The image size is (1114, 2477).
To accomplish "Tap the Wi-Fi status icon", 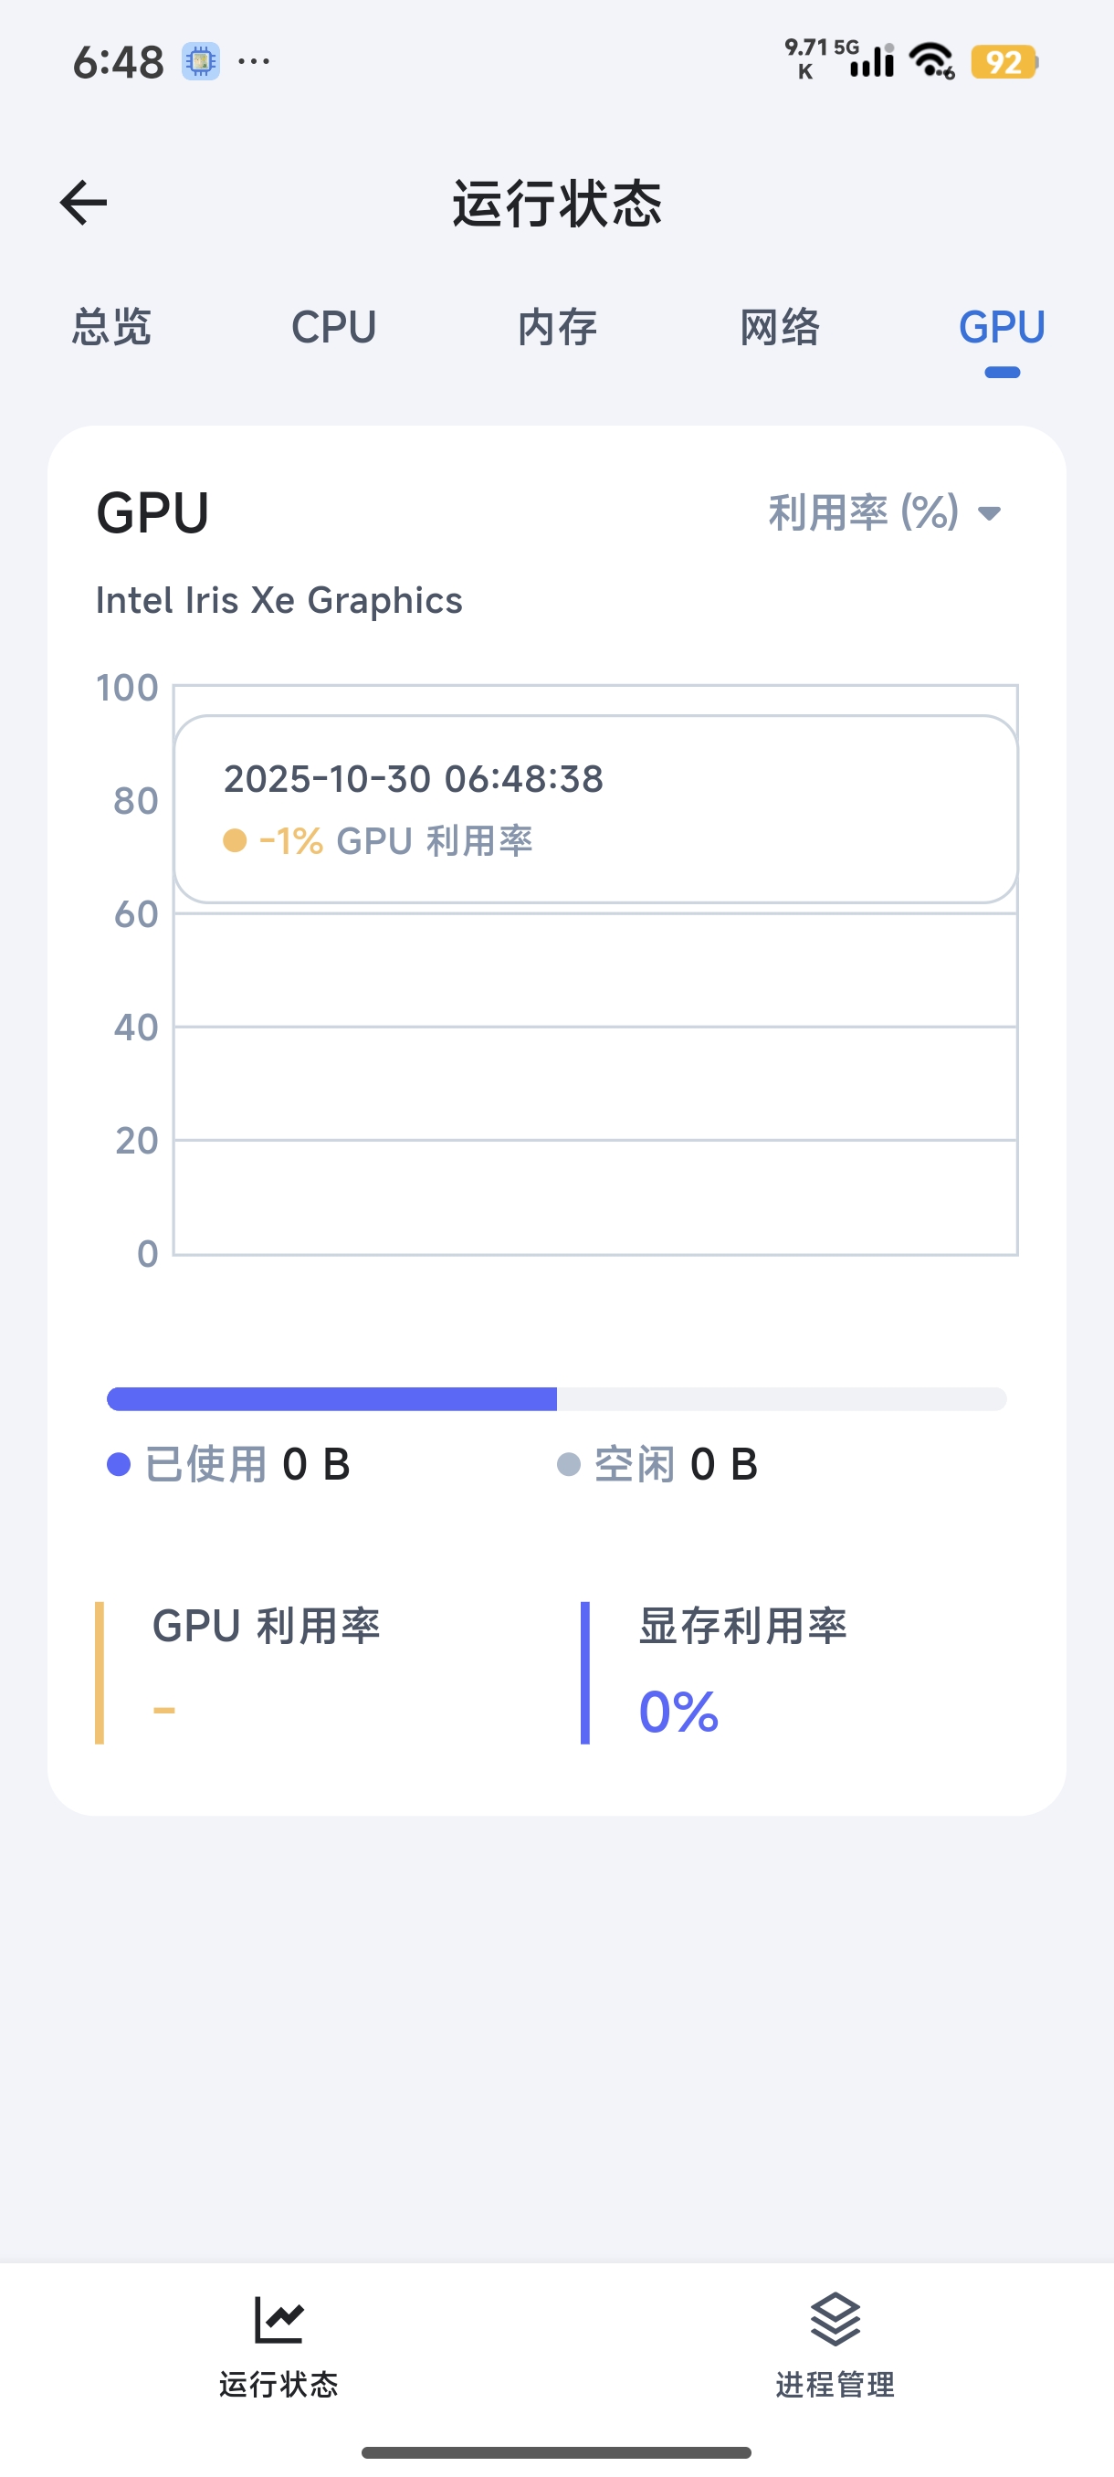I will [931, 61].
